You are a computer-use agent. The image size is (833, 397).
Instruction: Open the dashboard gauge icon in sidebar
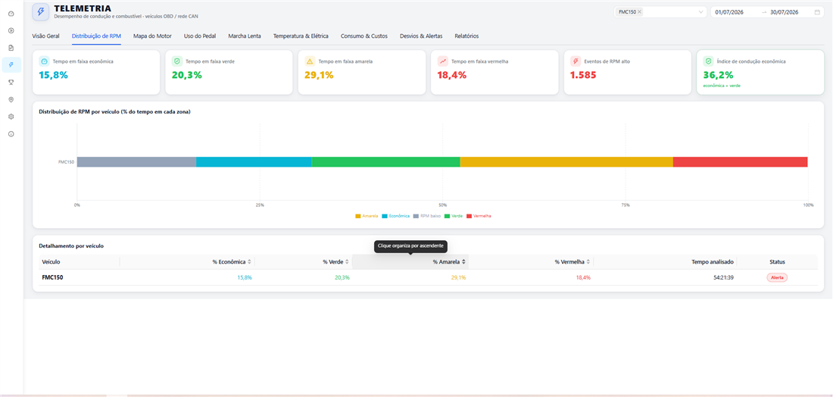click(x=11, y=13)
